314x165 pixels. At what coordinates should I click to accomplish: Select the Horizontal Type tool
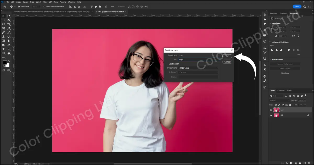3,49
